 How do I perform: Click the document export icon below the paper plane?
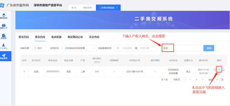[x=219, y=74]
